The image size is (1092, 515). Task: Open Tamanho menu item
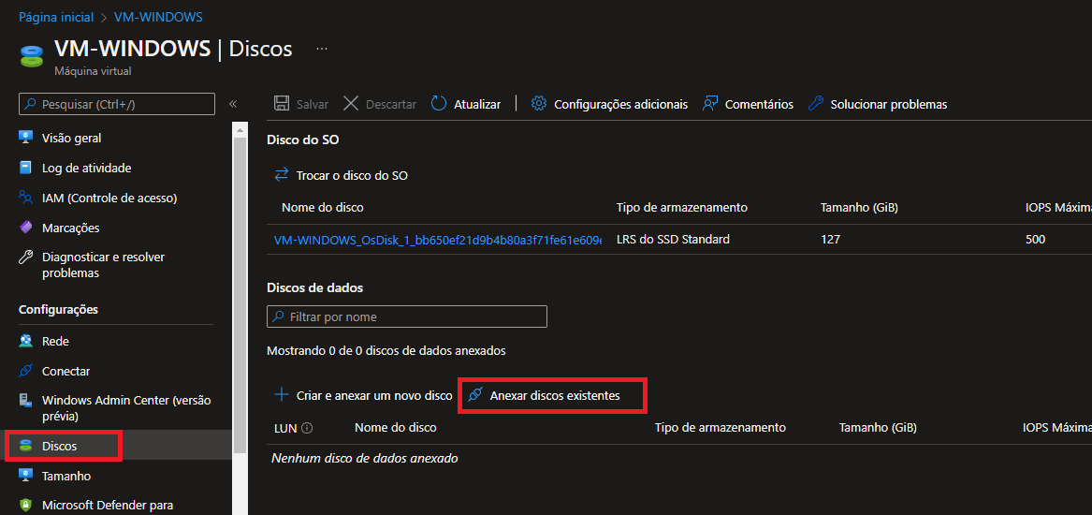pos(66,476)
